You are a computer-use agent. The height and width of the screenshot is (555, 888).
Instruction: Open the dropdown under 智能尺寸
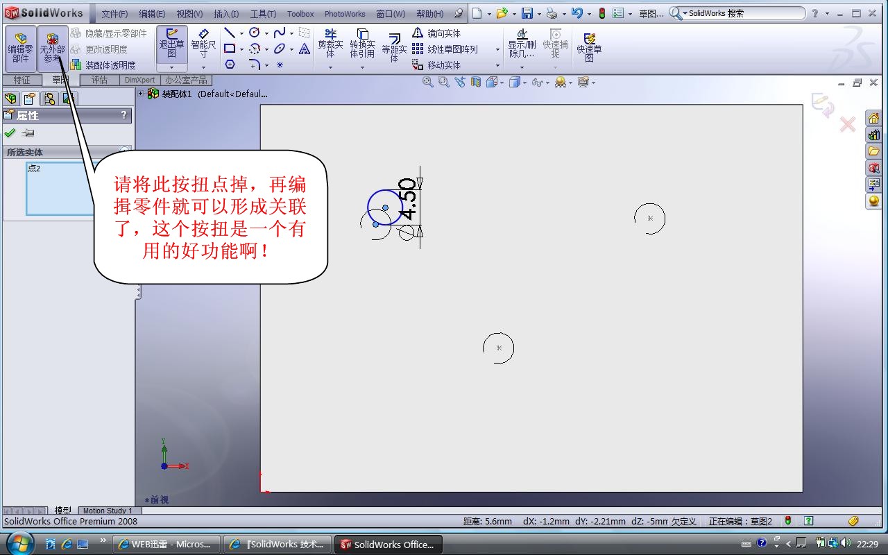203,67
